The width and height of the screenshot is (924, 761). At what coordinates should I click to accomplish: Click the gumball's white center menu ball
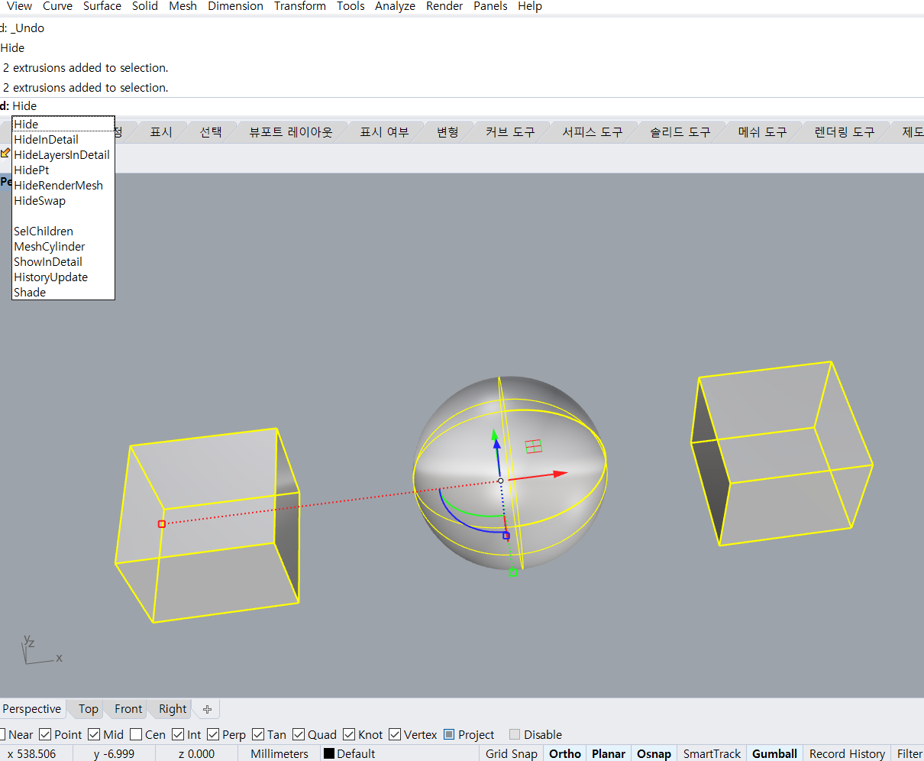coord(501,481)
